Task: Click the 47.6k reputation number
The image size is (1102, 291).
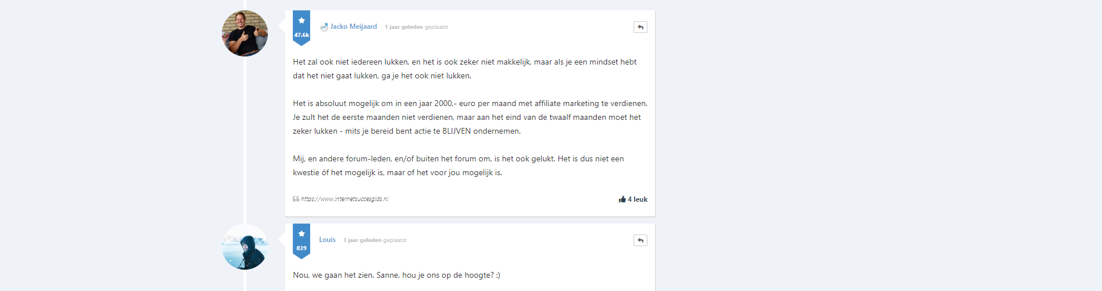Action: (301, 35)
